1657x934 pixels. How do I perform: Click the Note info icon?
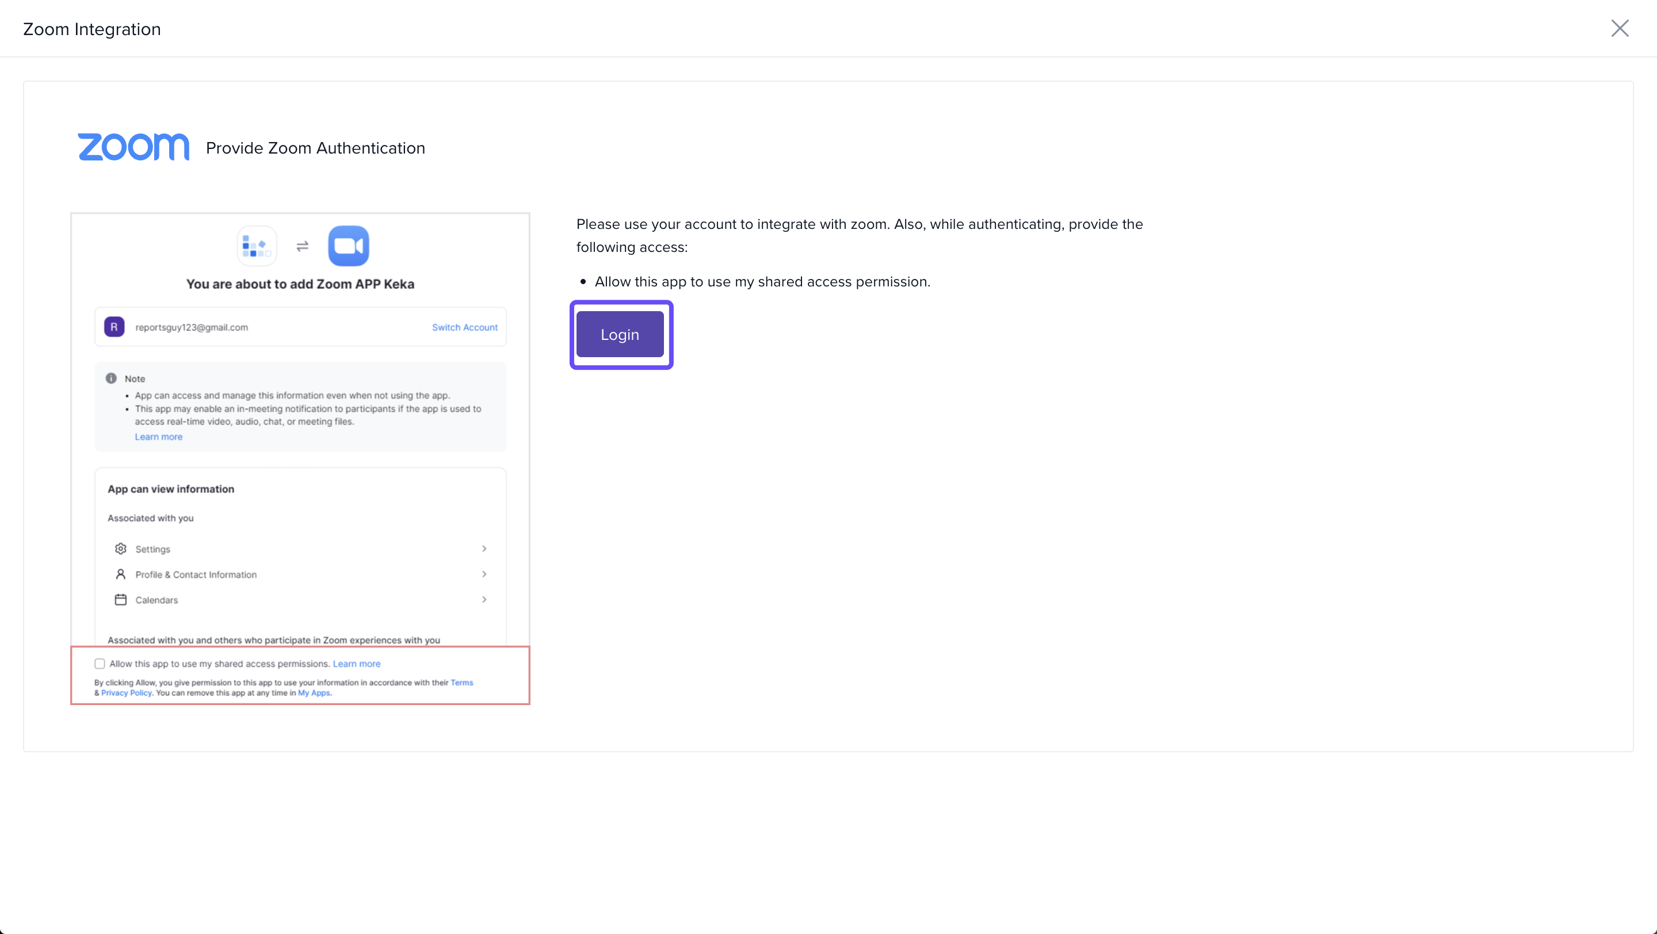111,378
